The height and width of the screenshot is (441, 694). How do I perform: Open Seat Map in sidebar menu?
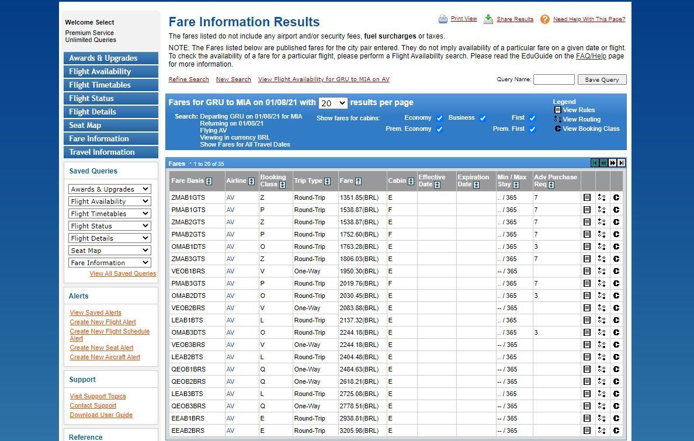110,126
